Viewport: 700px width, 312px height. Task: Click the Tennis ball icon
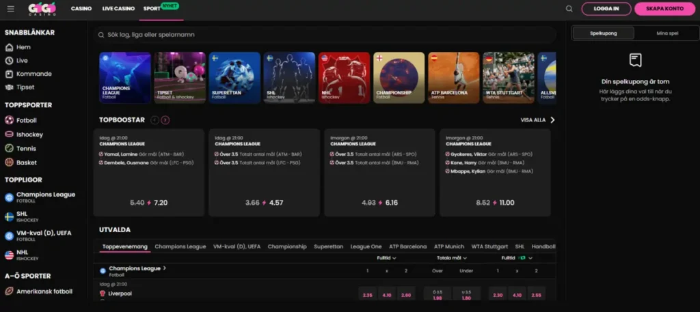pos(9,148)
